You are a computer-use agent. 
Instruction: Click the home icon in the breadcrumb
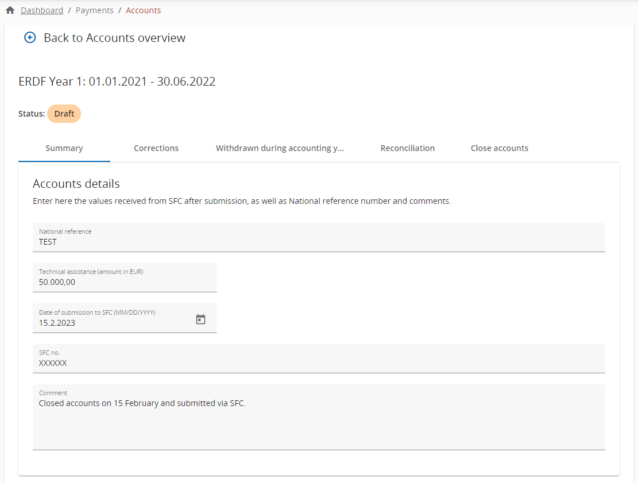tap(10, 10)
